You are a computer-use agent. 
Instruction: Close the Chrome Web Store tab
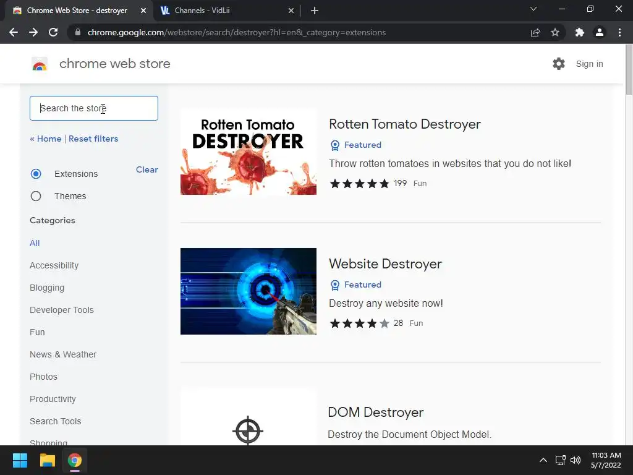[x=143, y=11]
